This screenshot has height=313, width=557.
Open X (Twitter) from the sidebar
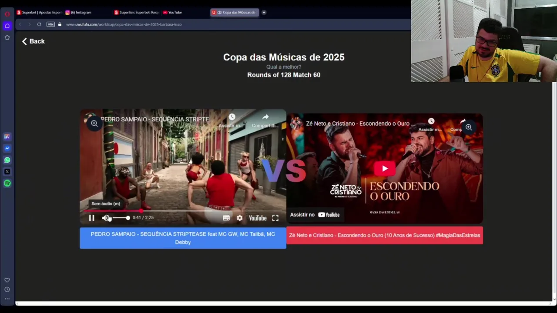7,172
